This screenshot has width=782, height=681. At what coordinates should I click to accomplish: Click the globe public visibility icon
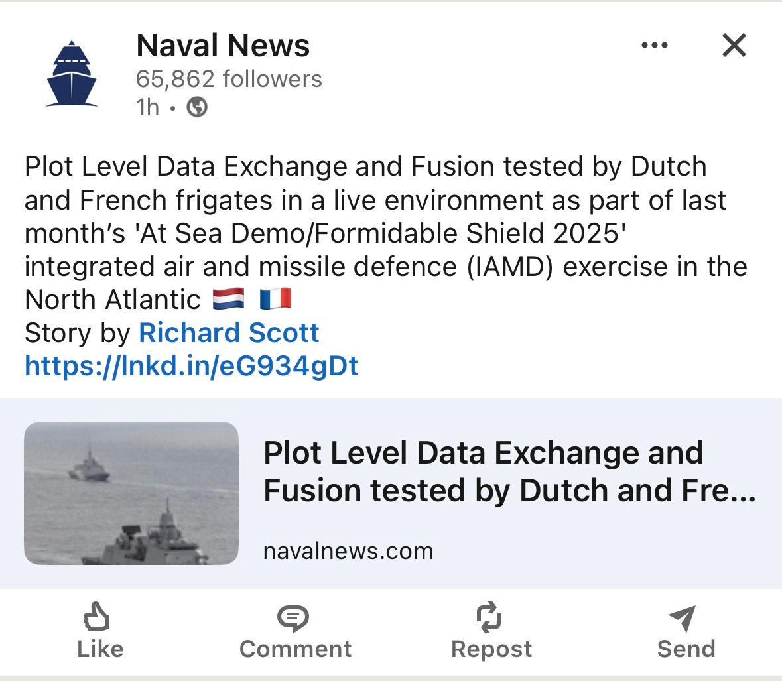pos(197,107)
